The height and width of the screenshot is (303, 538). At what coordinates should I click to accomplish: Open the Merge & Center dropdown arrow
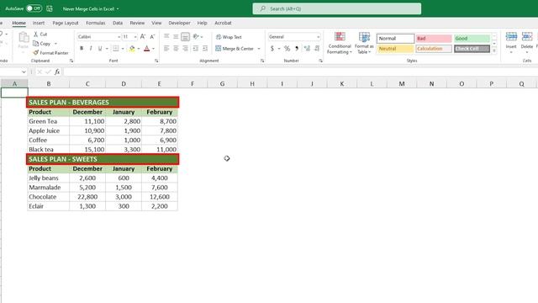pyautogui.click(x=259, y=49)
